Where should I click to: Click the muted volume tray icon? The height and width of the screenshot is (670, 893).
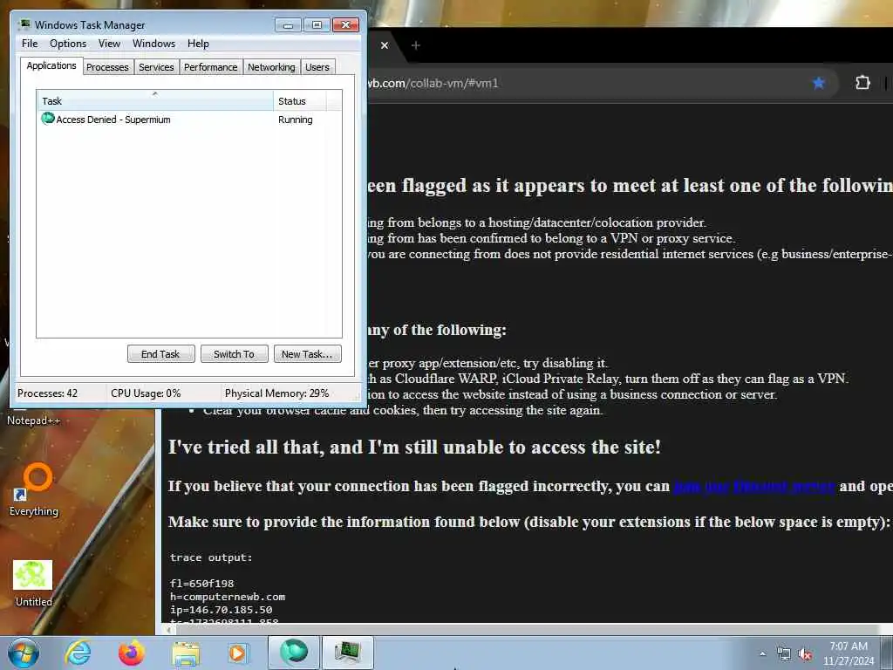(805, 654)
